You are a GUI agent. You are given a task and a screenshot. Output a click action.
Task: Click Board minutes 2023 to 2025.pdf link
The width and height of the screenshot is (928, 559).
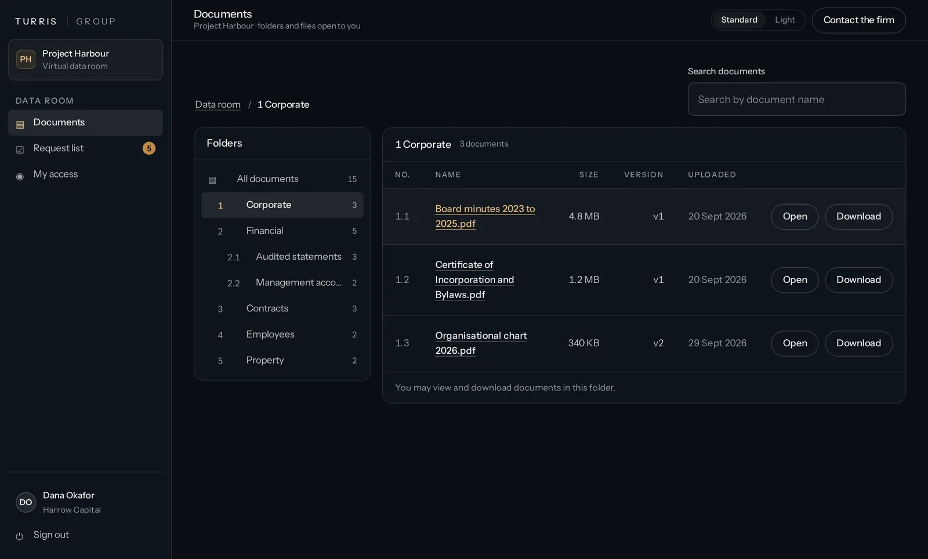coord(485,216)
